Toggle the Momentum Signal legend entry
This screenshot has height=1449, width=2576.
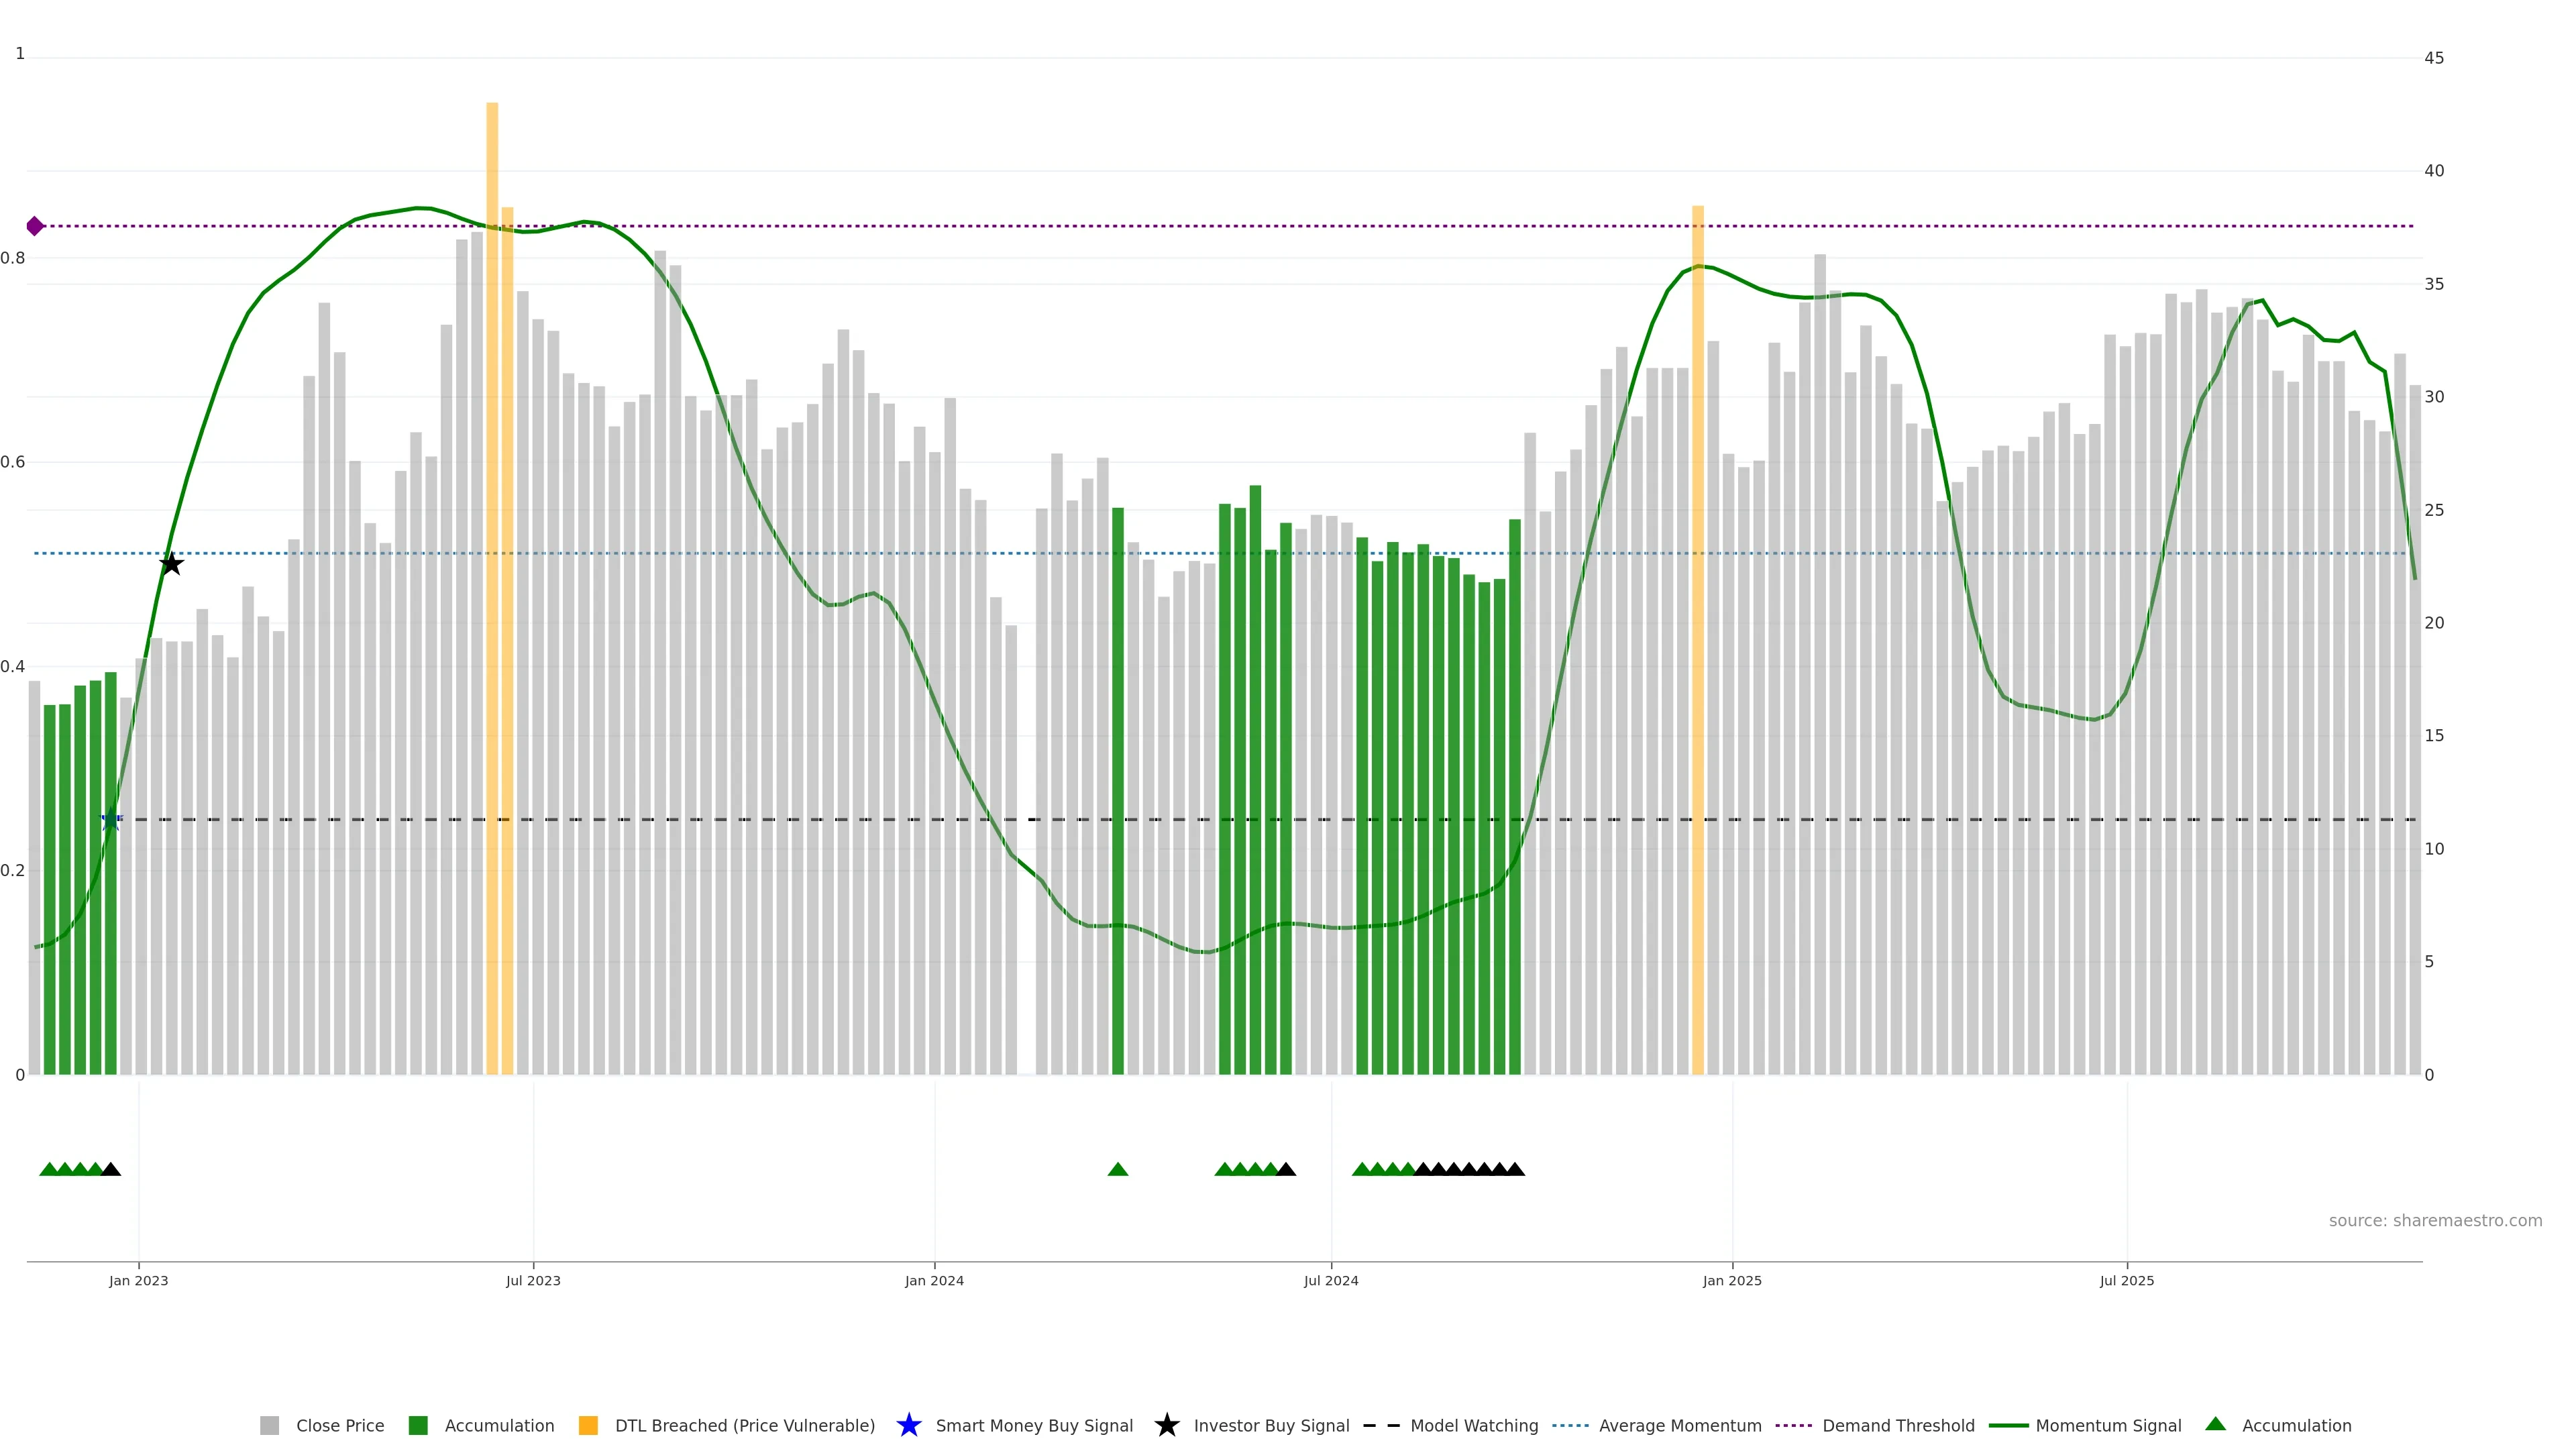[2108, 1425]
